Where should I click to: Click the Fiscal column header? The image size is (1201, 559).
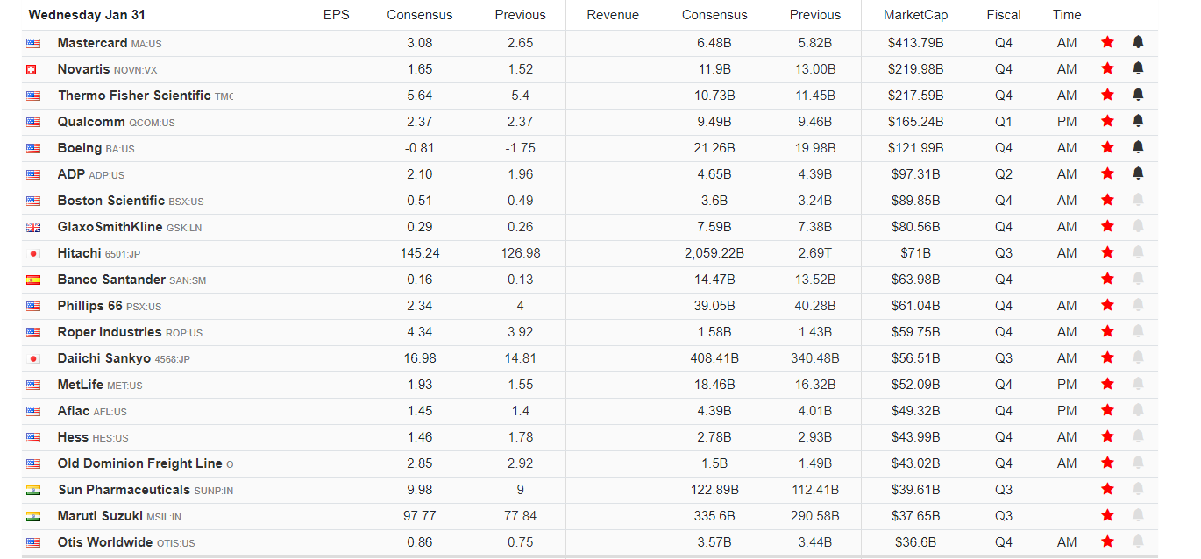[x=1003, y=15]
